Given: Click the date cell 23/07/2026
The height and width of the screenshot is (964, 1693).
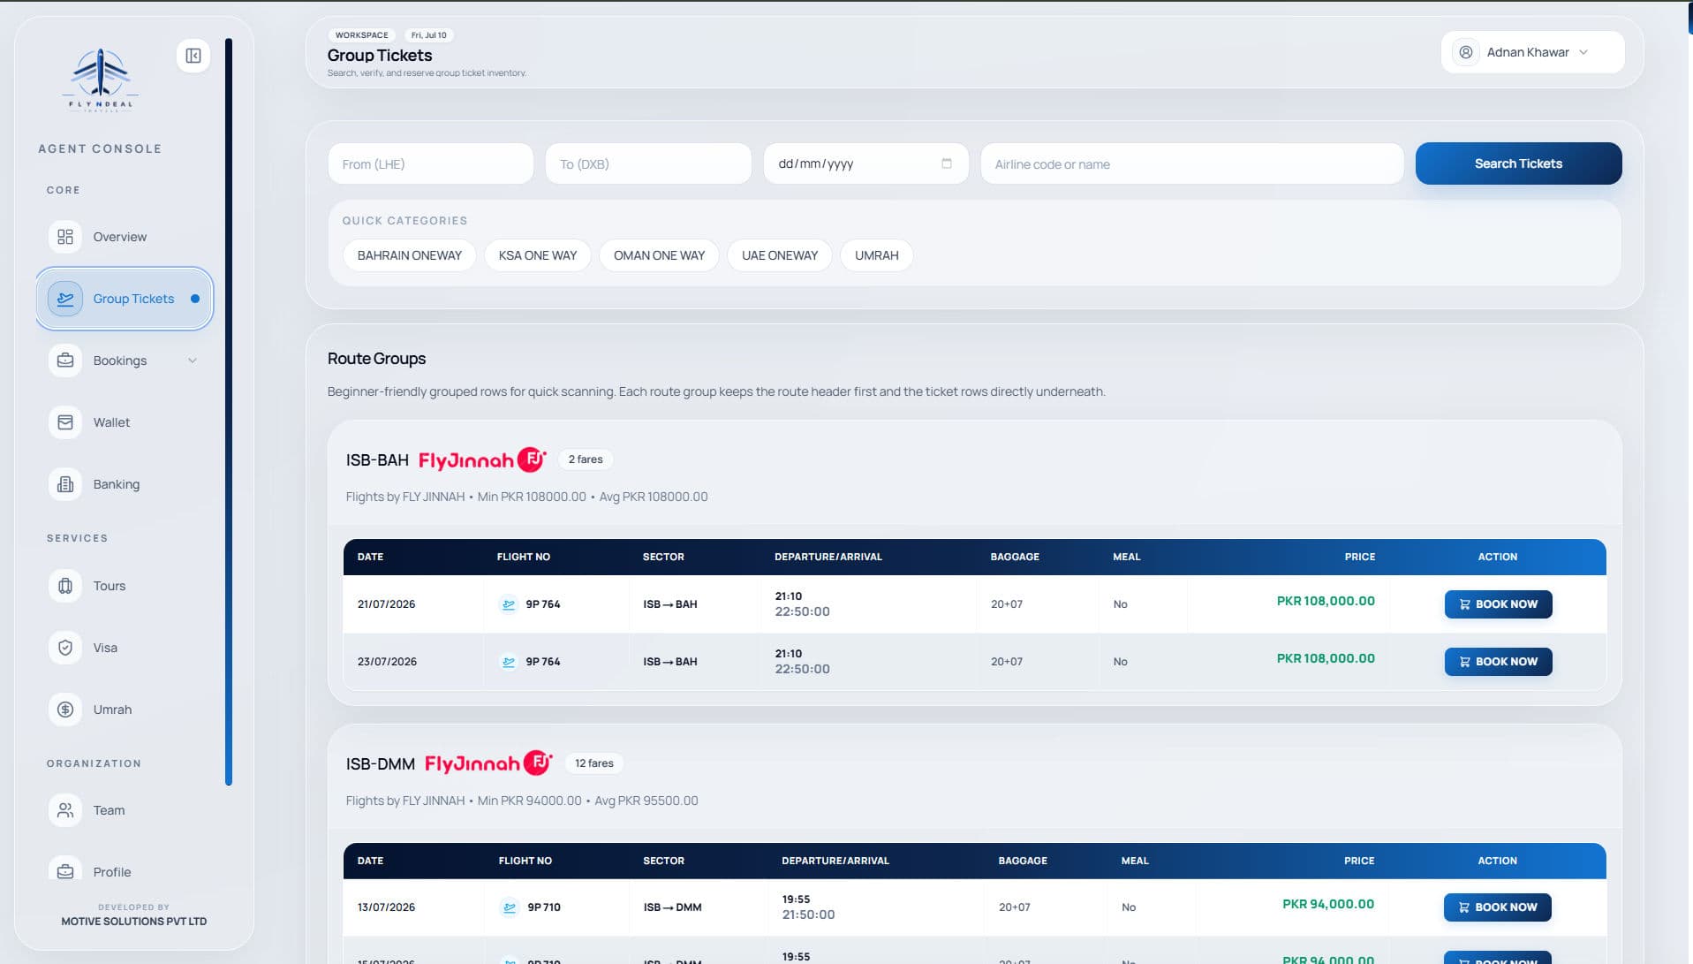Looking at the screenshot, I should tap(387, 662).
